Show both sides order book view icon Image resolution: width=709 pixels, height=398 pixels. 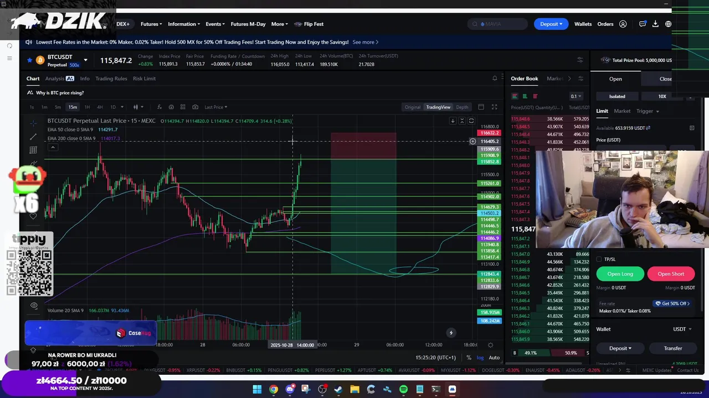515,96
